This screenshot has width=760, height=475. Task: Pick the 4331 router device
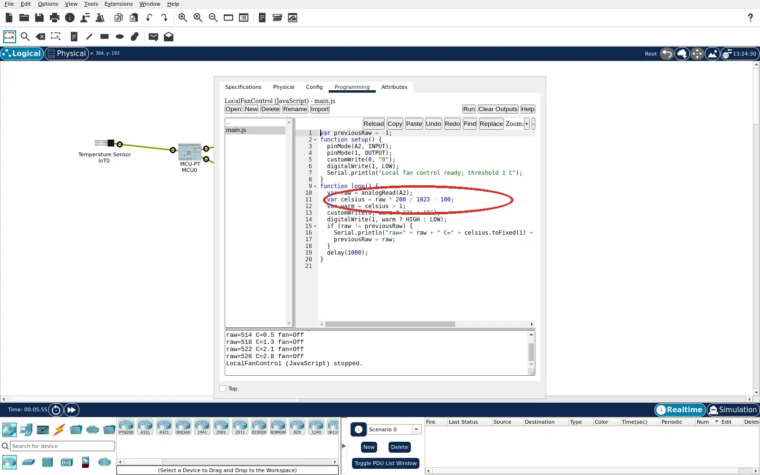(x=145, y=427)
